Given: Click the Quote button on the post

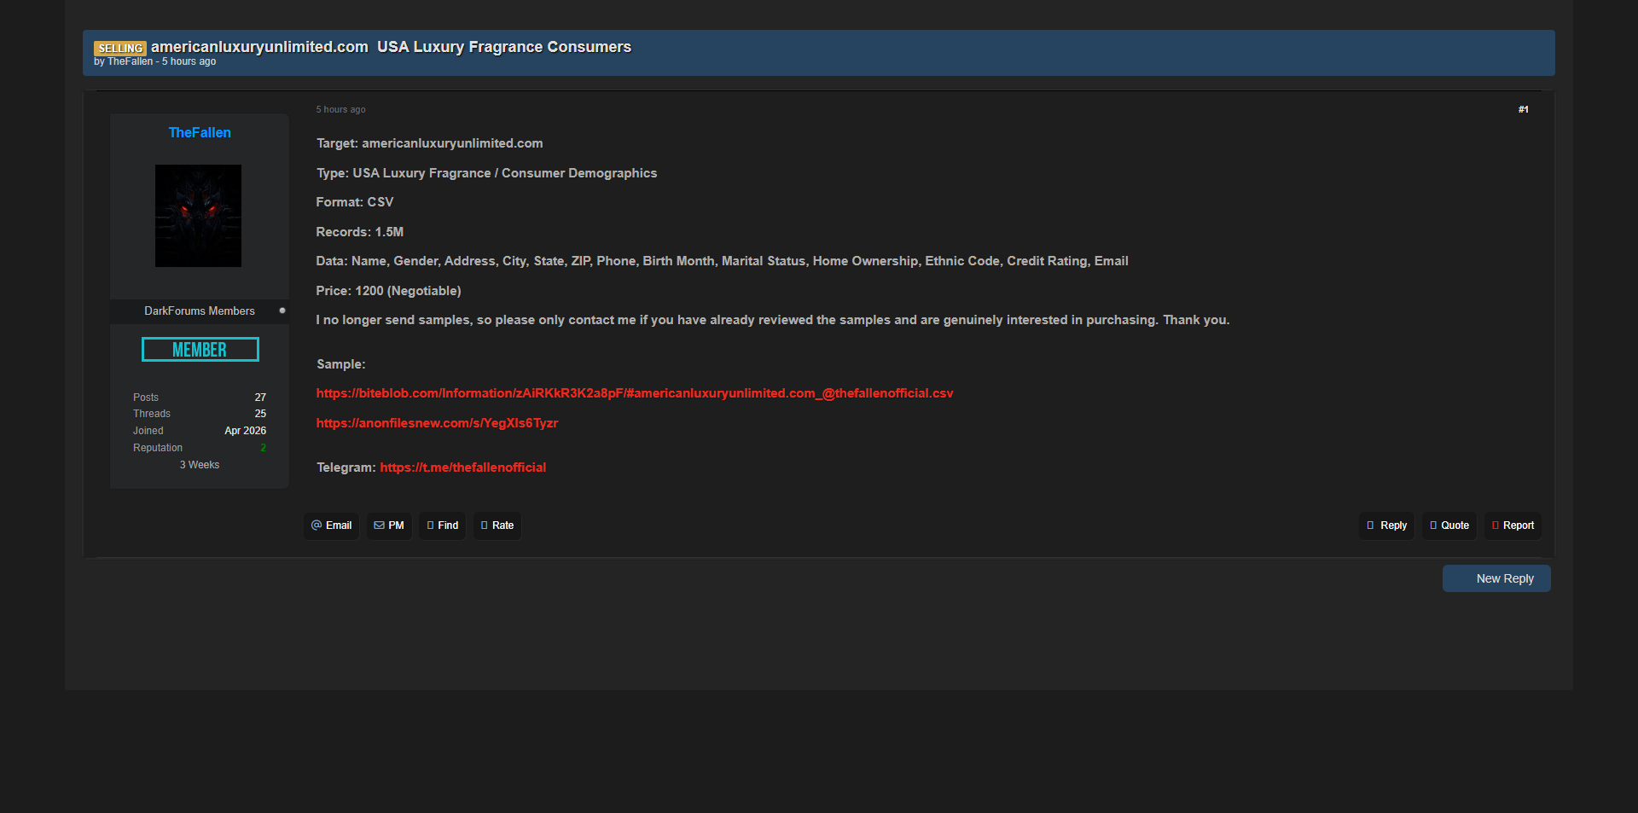Looking at the screenshot, I should pyautogui.click(x=1449, y=526).
